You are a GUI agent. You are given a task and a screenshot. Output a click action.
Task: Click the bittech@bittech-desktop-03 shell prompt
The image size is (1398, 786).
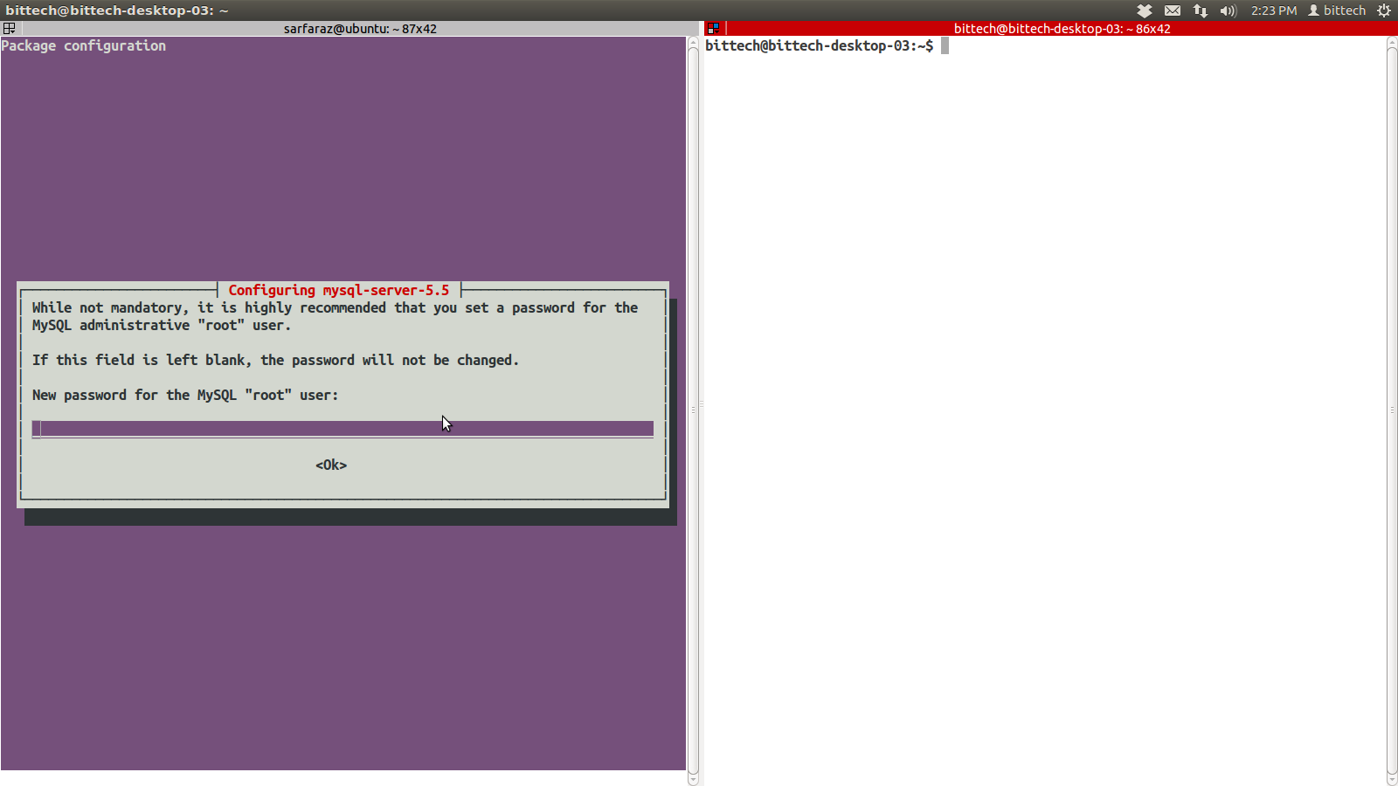[819, 45]
